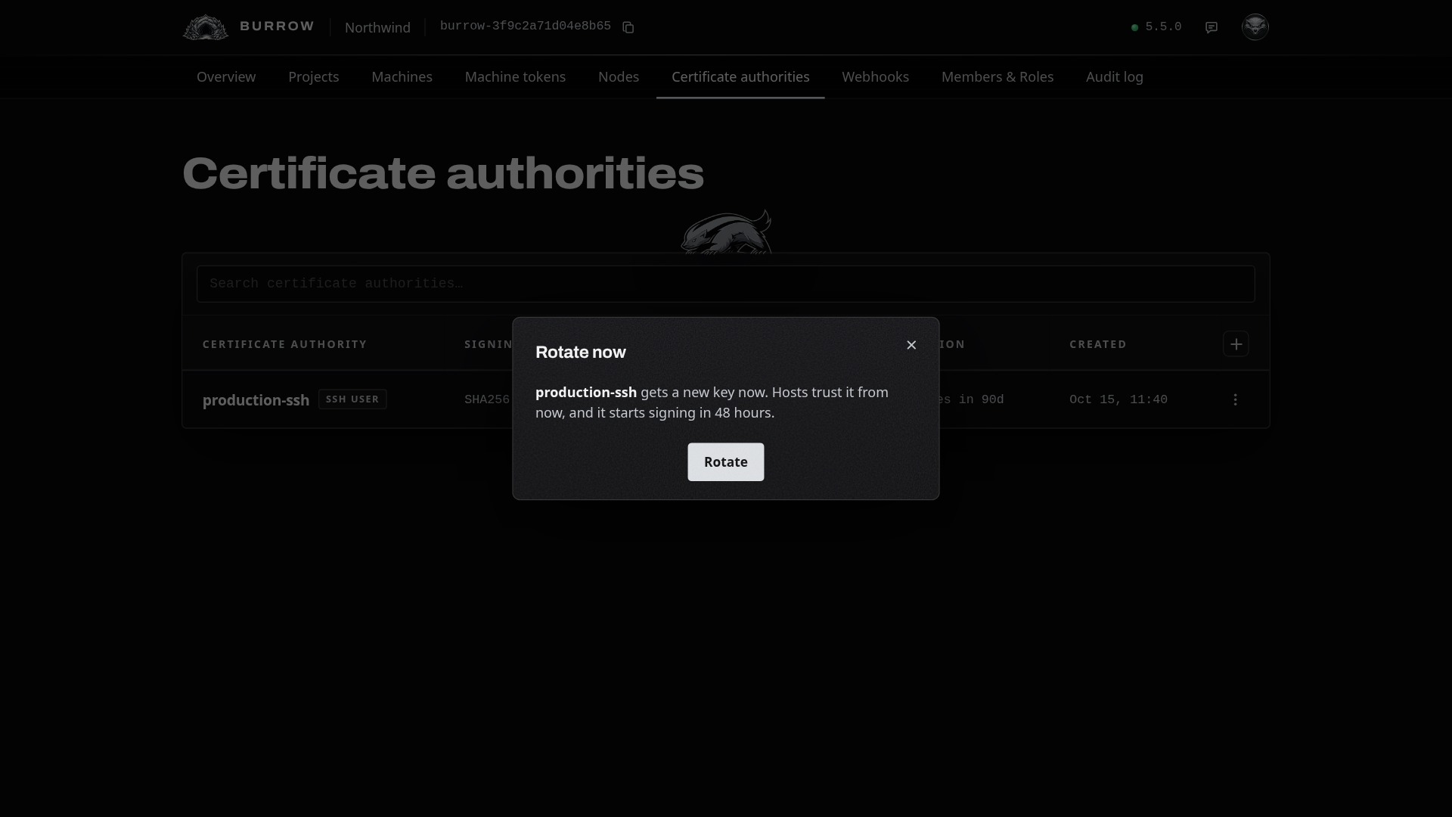The width and height of the screenshot is (1452, 817).
Task: Focus the Search certificate authorities field
Action: point(726,284)
